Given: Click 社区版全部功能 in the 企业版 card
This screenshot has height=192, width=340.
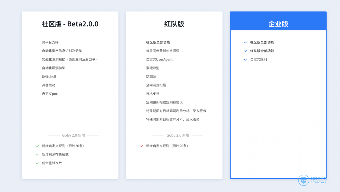Looking at the screenshot, I should [x=262, y=42].
